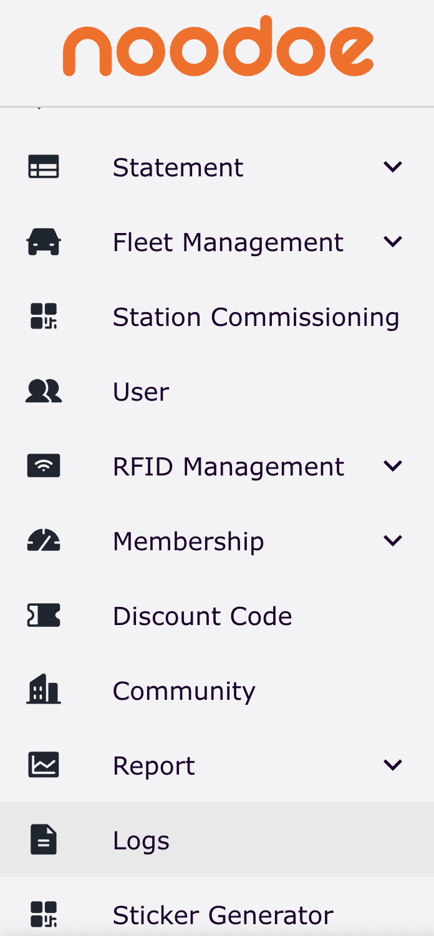Click the User people icon
This screenshot has width=434, height=936.
coord(43,391)
